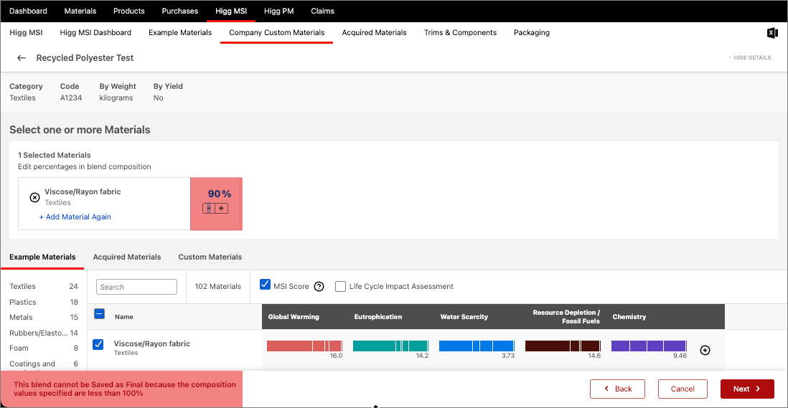This screenshot has height=408, width=788.
Task: Switch to Example Materials sub-navigation tab
Action: pyautogui.click(x=180, y=32)
